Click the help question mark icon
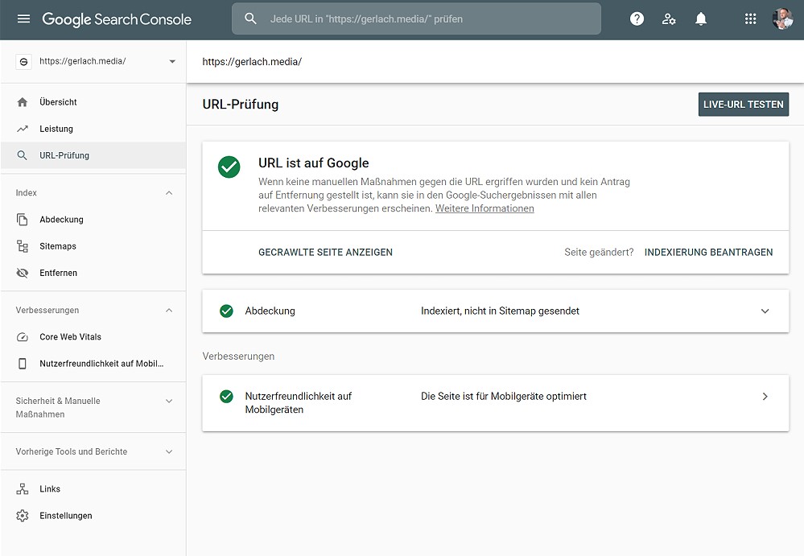The height and width of the screenshot is (556, 804). (x=637, y=19)
